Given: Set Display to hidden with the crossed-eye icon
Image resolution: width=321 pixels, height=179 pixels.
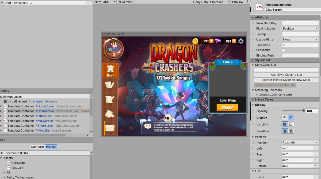Looking at the screenshot, I should [x=291, y=117].
